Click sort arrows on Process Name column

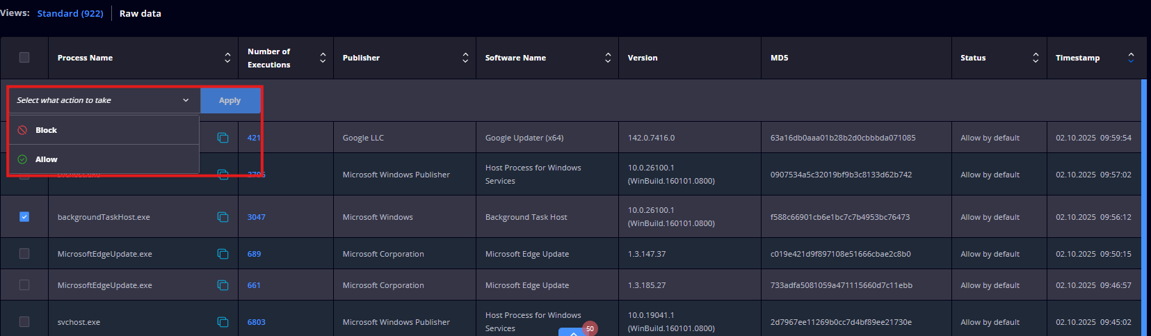[x=227, y=58]
